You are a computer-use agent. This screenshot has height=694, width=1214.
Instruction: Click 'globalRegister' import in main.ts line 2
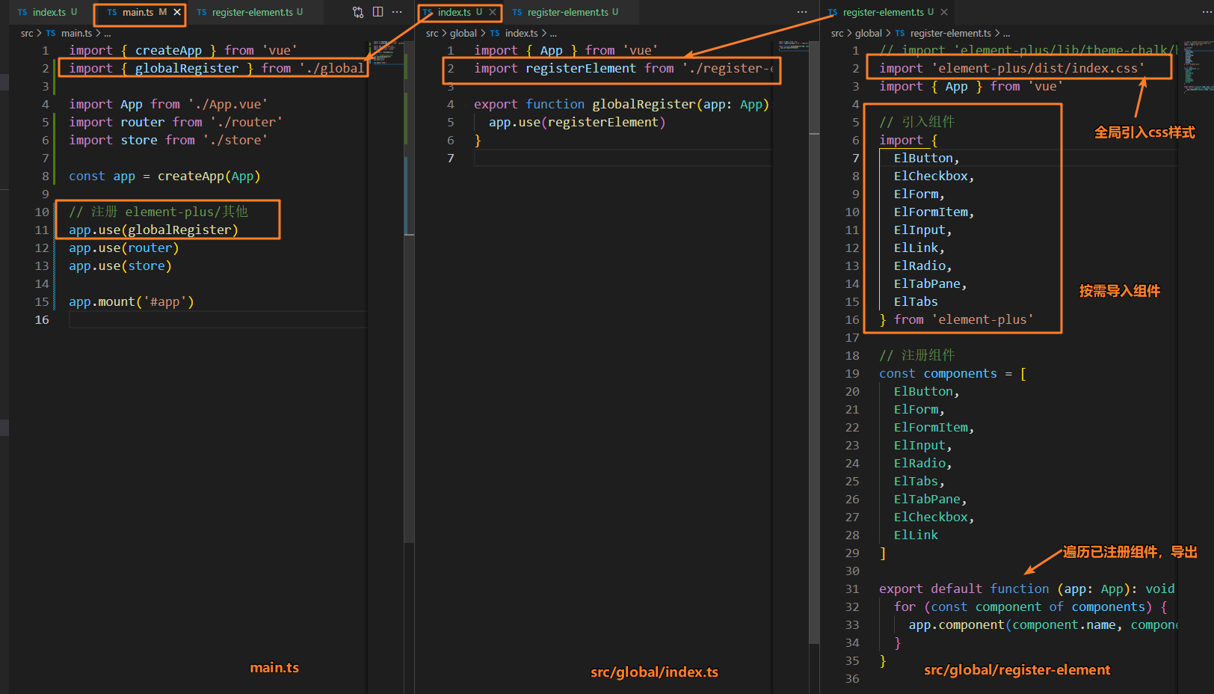tap(187, 68)
